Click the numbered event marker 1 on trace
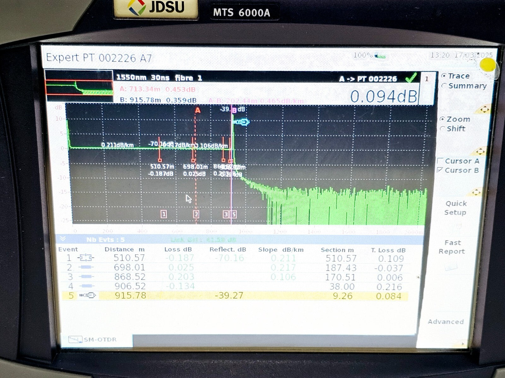Image resolution: width=505 pixels, height=378 pixels. [163, 214]
